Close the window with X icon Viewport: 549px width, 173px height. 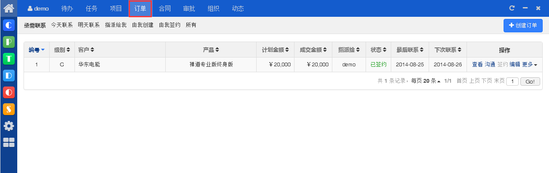[538, 8]
